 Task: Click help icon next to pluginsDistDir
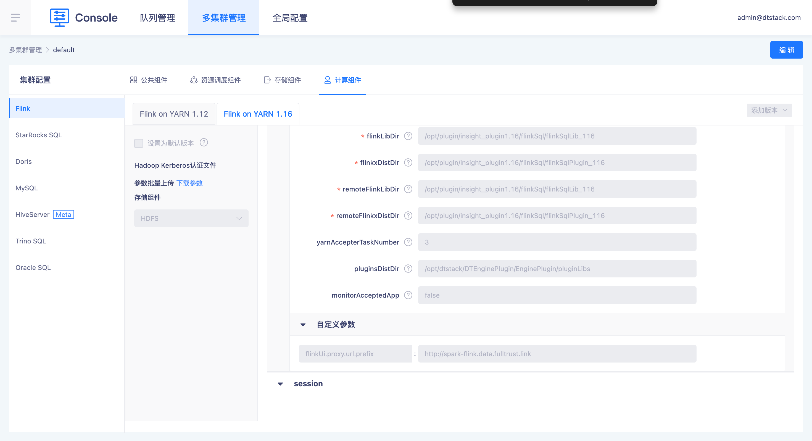point(408,269)
